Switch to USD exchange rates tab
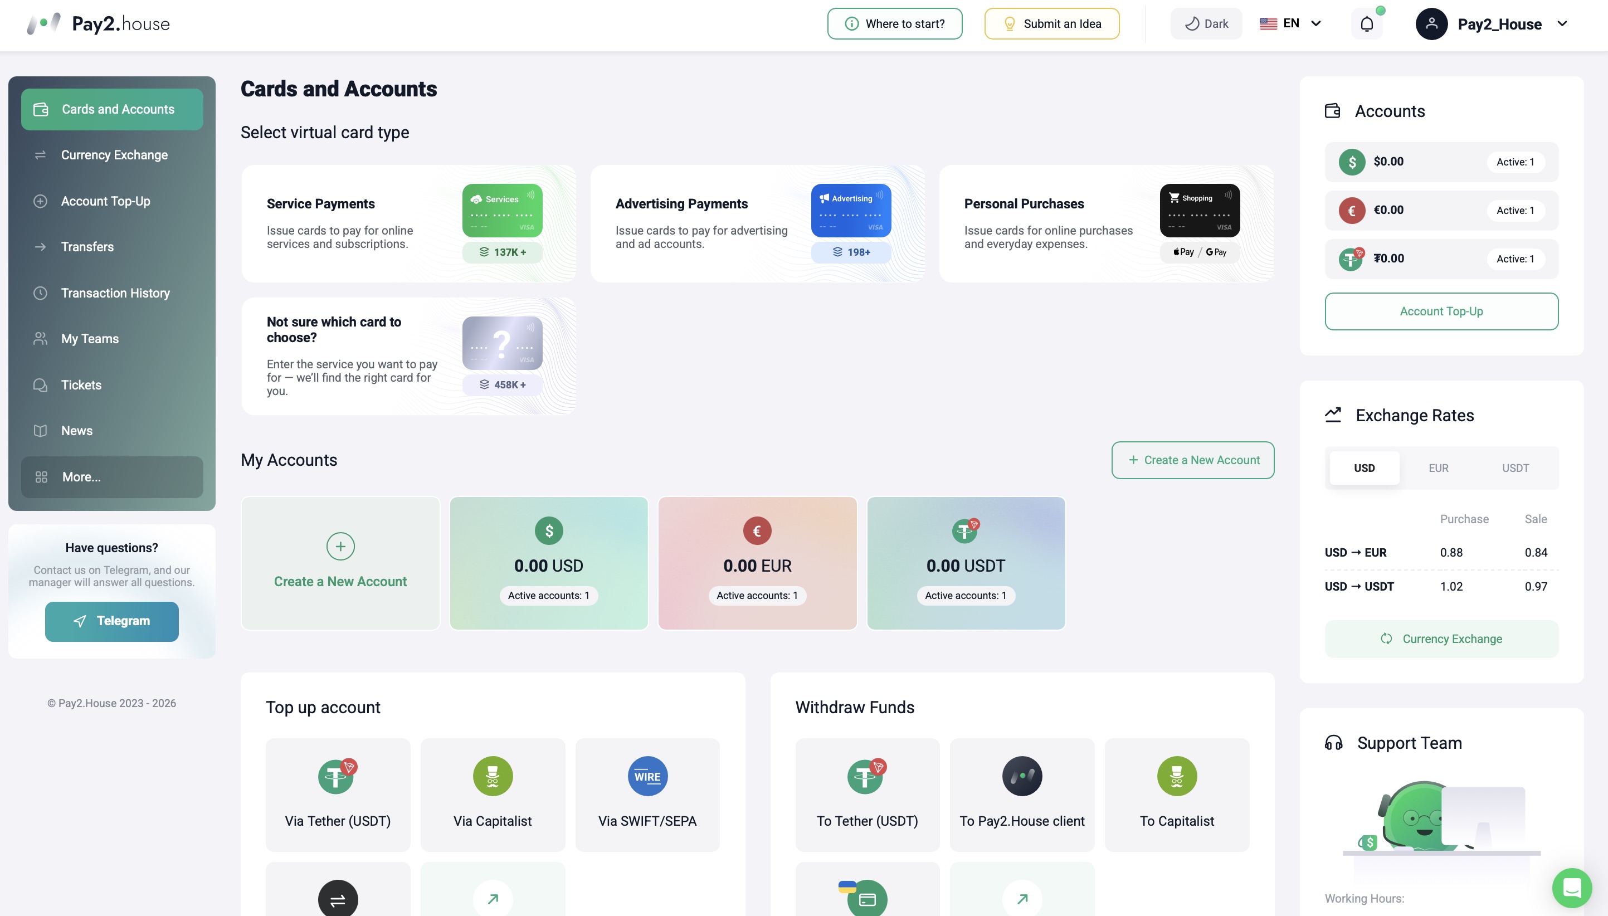This screenshot has width=1608, height=916. 1364,468
